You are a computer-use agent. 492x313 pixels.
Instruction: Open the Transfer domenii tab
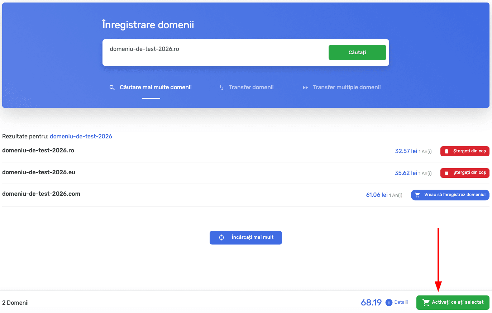pos(251,87)
